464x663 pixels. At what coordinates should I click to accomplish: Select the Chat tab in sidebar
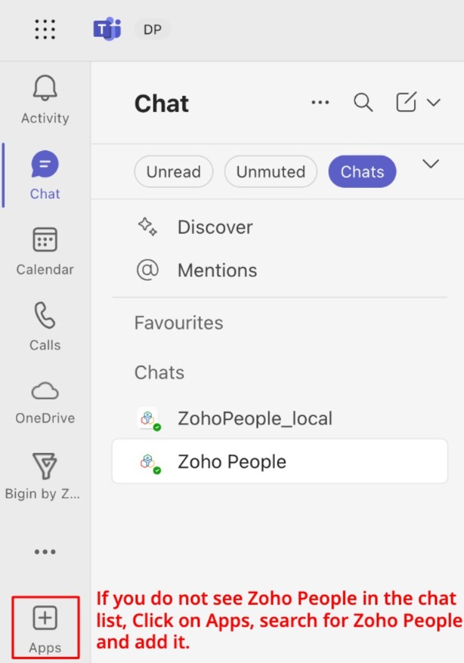coord(45,176)
